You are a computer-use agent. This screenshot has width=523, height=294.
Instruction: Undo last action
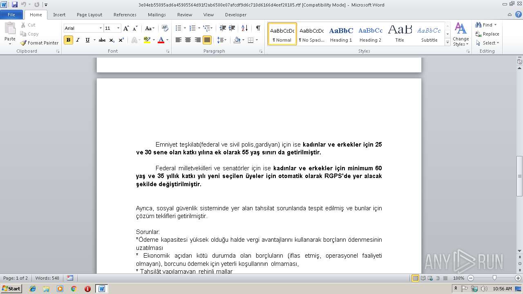pos(24,5)
